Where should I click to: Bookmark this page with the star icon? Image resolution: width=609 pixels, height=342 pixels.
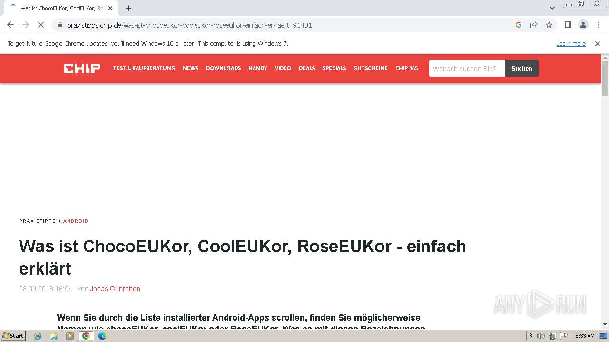pyautogui.click(x=549, y=25)
